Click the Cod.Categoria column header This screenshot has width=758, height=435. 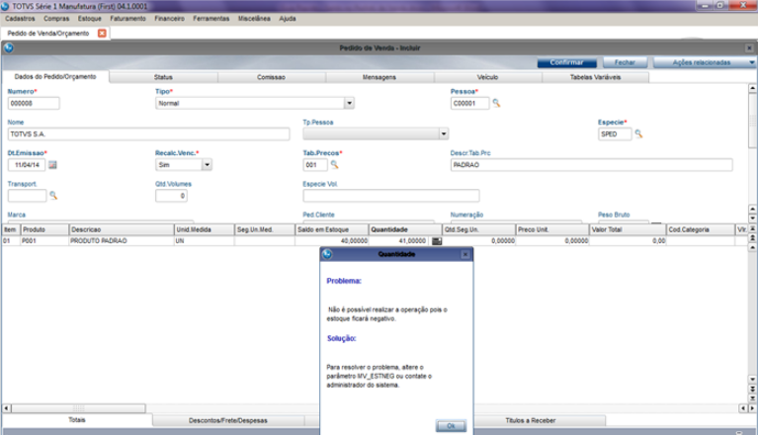click(x=701, y=229)
